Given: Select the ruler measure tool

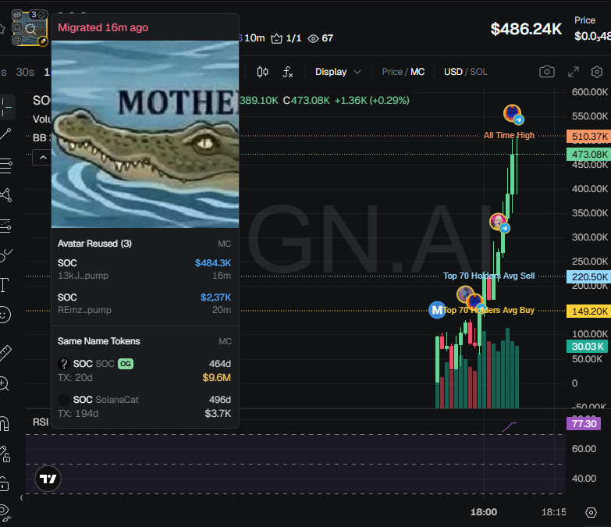Looking at the screenshot, I should (5, 353).
